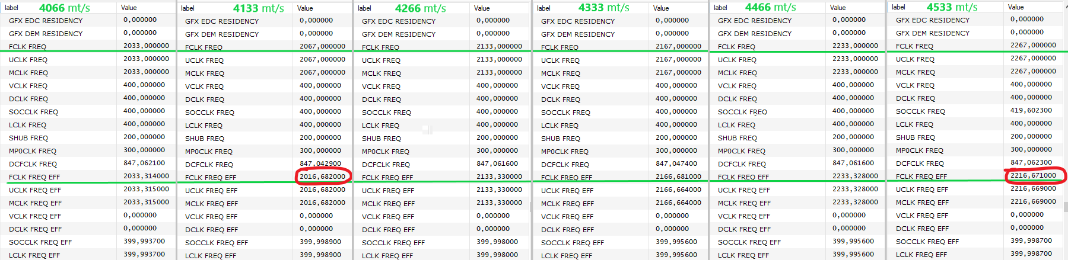The width and height of the screenshot is (1068, 260).
Task: Click the UCLK FREQ EFF value 2216,669000
Action: pyautogui.click(x=1033, y=188)
